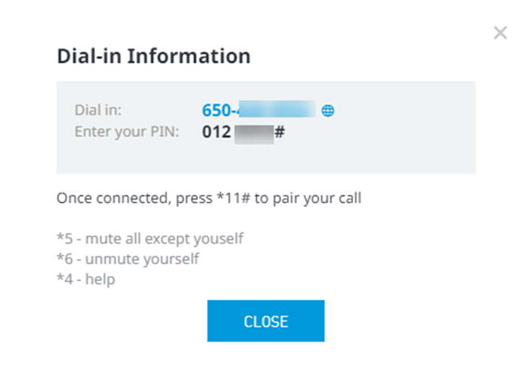Click the word 'Information' in the title

click(x=189, y=56)
